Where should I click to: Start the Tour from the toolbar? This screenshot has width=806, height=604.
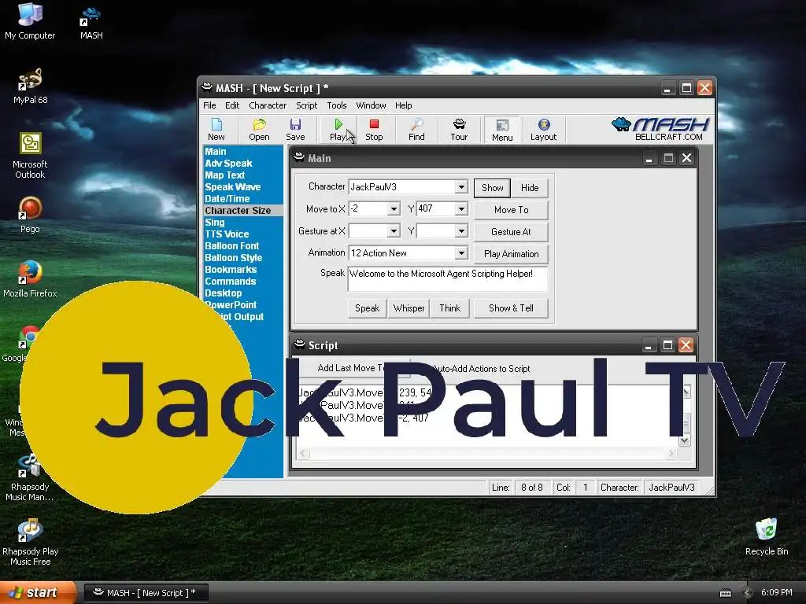click(x=459, y=130)
